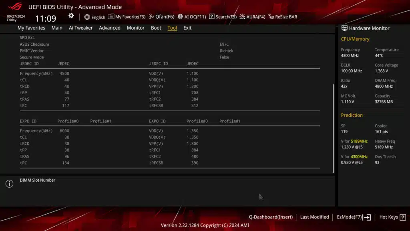Select the PMIC Vendor row
This screenshot has height=231, width=410.
tap(170, 51)
